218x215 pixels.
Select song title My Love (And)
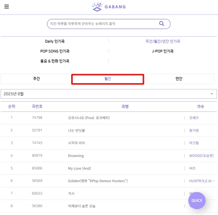(x=79, y=169)
